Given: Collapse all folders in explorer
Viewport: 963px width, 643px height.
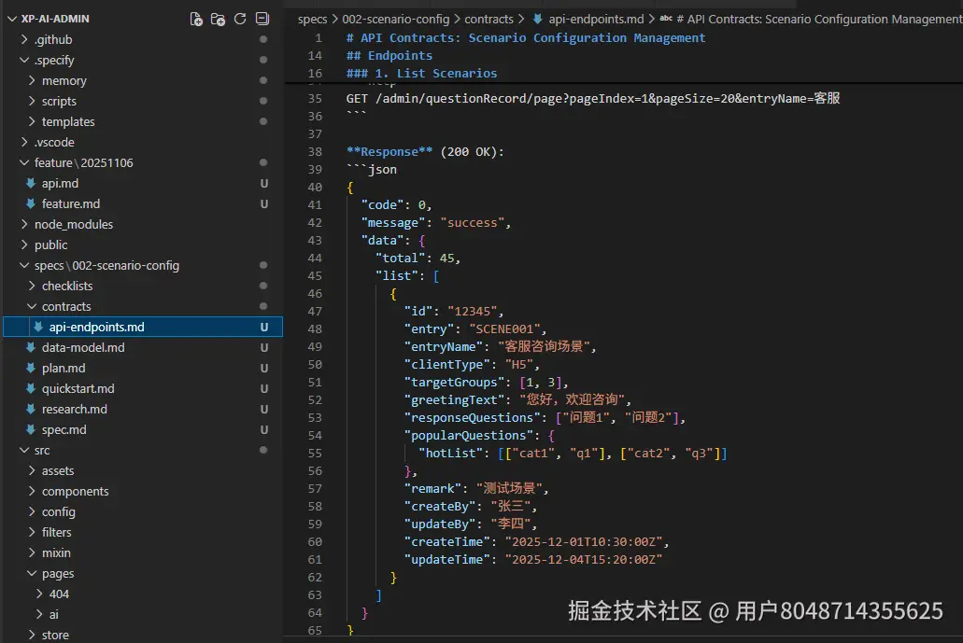Looking at the screenshot, I should click(x=262, y=19).
